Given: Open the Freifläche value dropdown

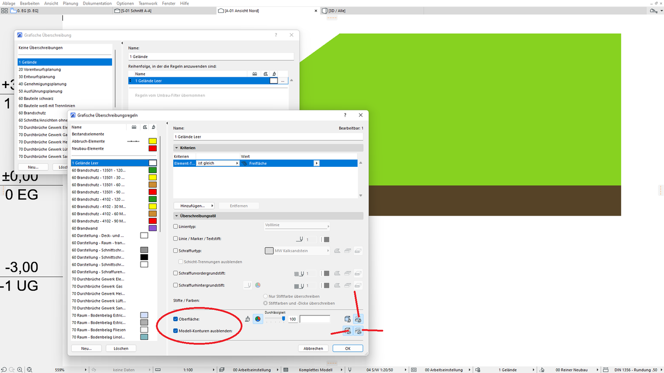Looking at the screenshot, I should click(x=316, y=163).
